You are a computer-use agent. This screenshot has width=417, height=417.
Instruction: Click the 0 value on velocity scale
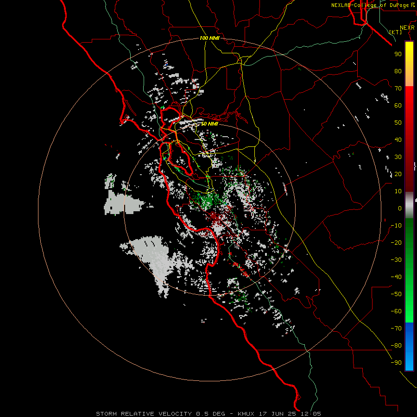click(400, 208)
